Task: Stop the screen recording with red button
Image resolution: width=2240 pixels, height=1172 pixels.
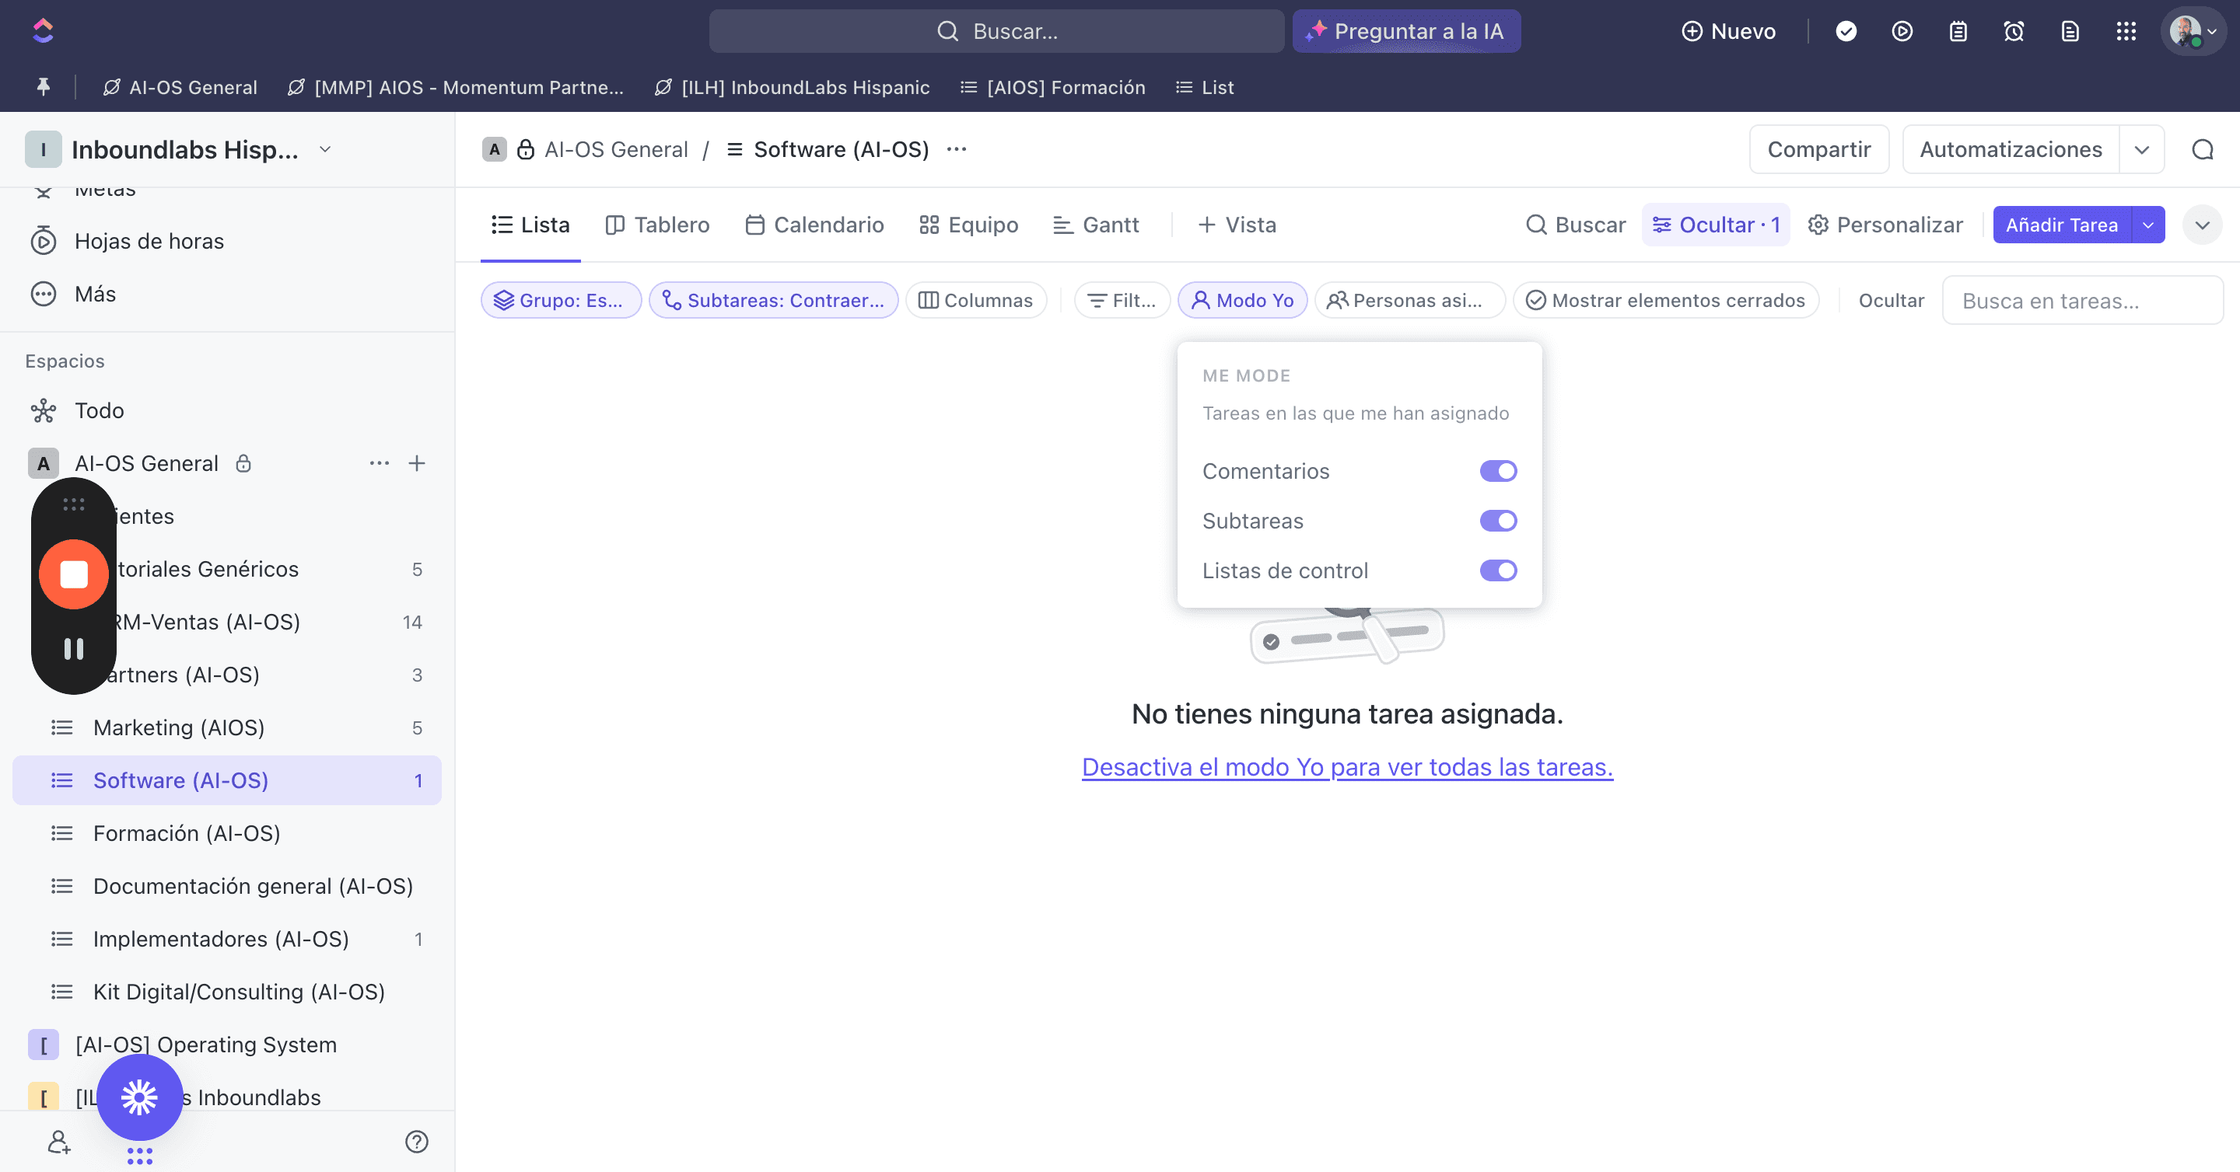Action: pyautogui.click(x=74, y=574)
